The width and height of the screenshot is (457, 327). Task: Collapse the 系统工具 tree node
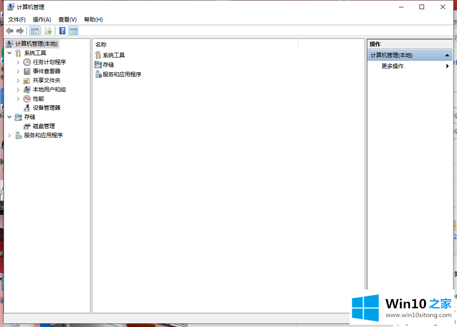9,53
